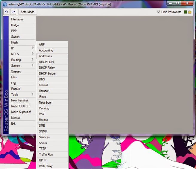Select Socks from the IP submenu
Screen dimensions: 196x169
coord(52,143)
